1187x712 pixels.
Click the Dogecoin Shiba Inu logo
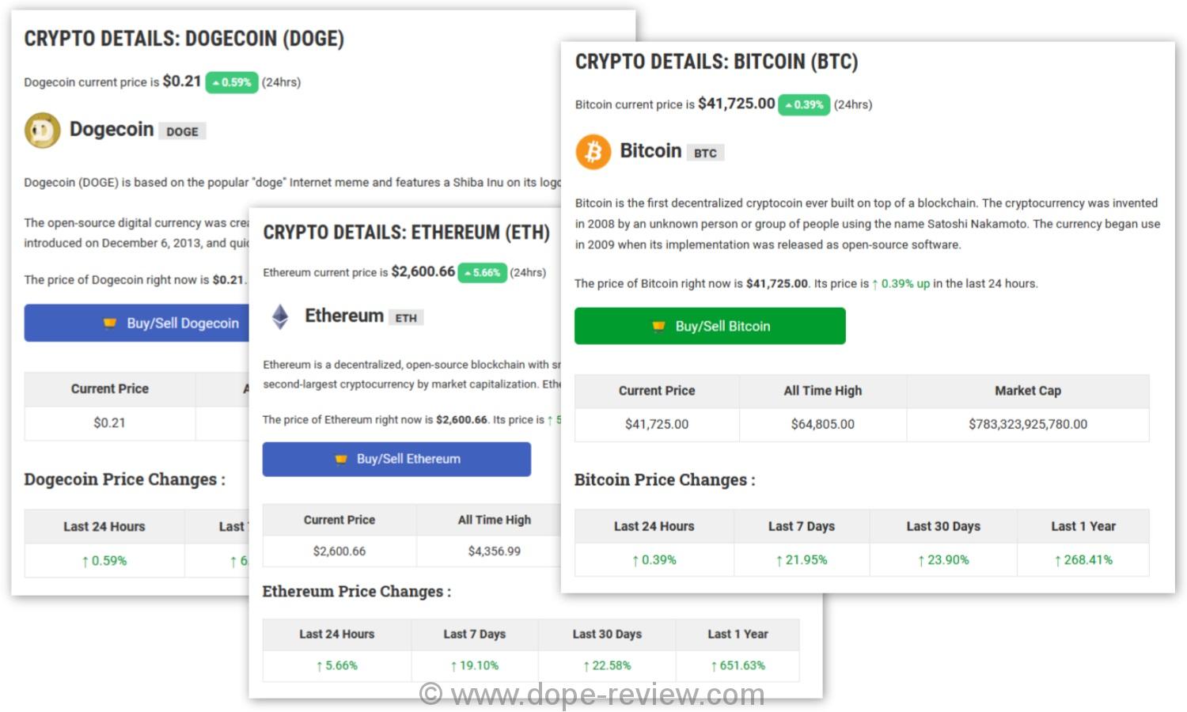click(42, 131)
